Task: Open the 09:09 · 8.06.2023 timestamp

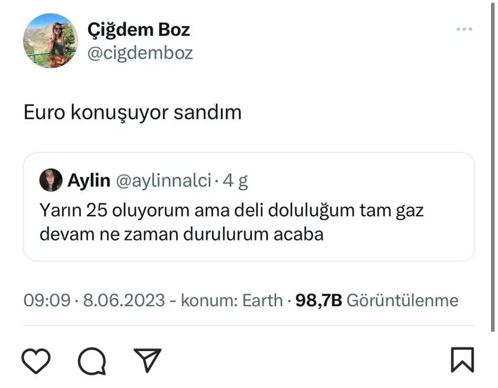Action: click(94, 300)
